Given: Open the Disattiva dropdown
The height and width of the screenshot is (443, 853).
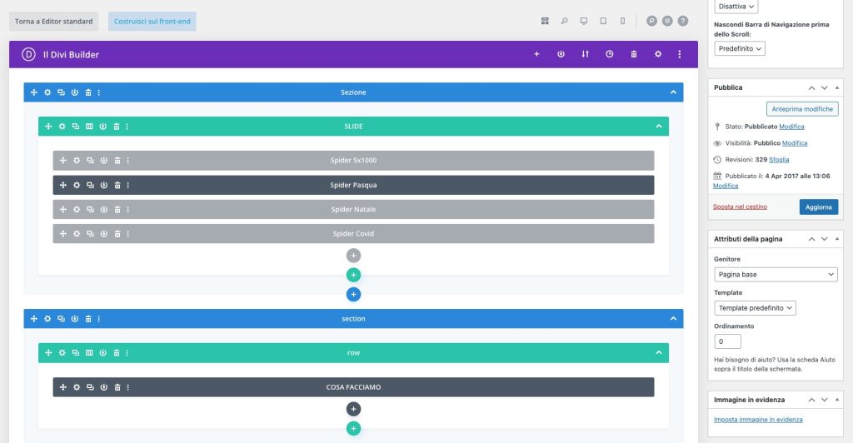Looking at the screenshot, I should [x=736, y=7].
